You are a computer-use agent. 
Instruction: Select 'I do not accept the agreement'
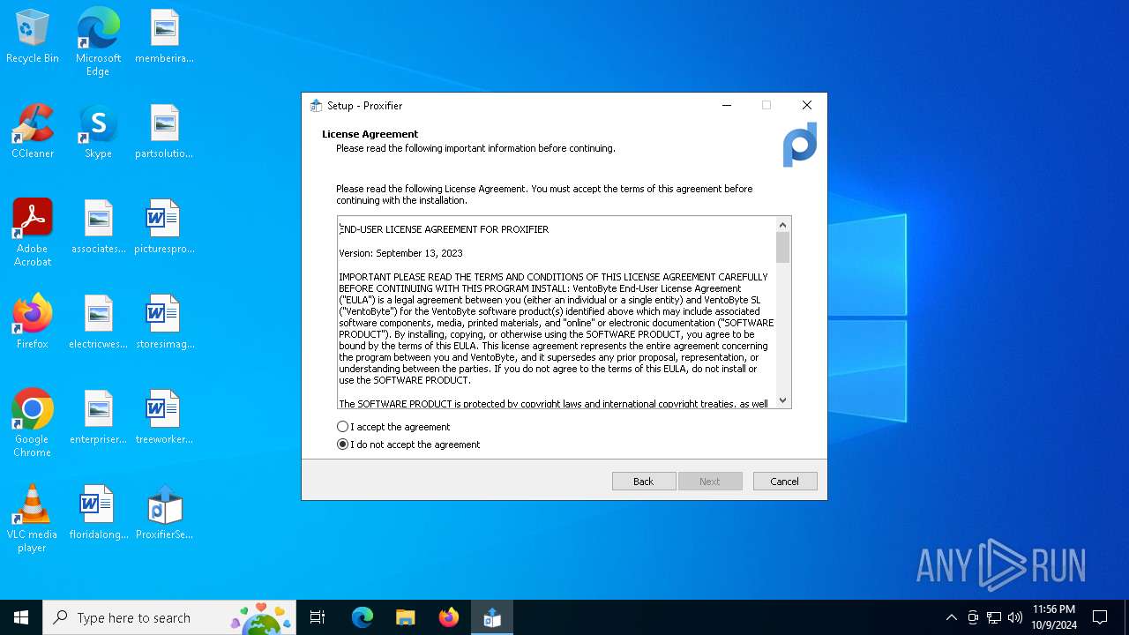click(408, 444)
